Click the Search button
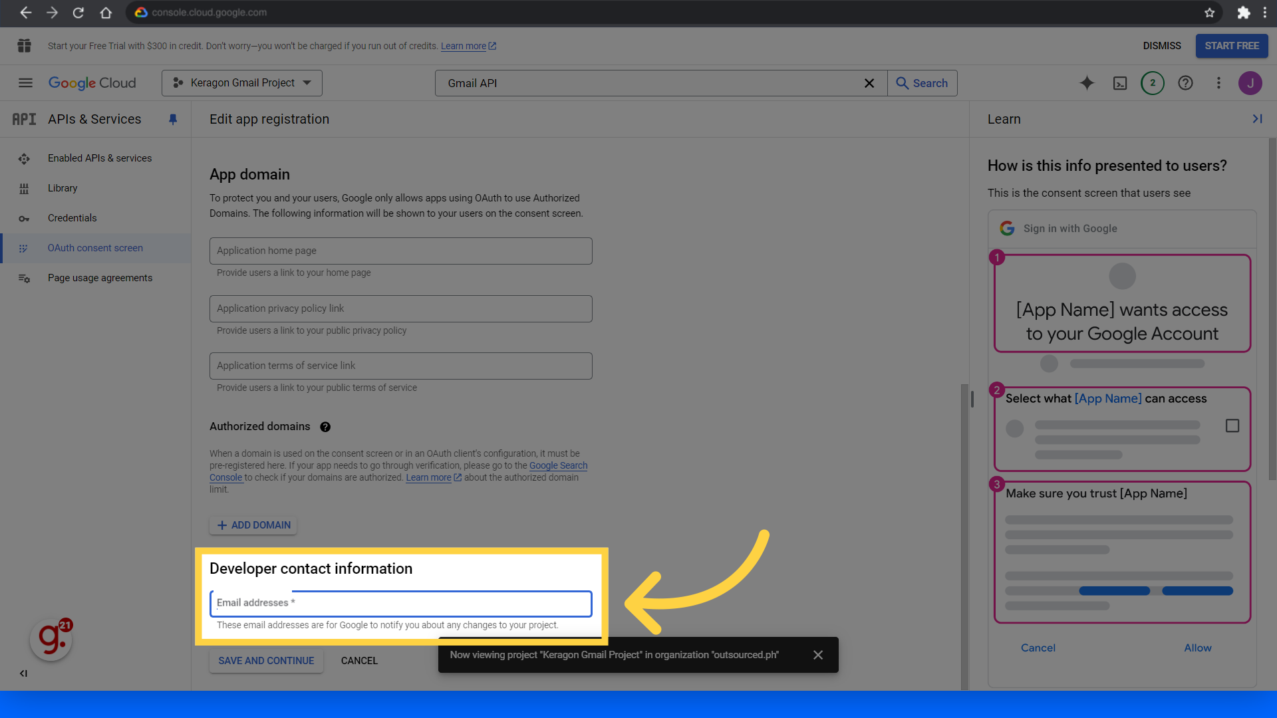The width and height of the screenshot is (1277, 718). 922,83
